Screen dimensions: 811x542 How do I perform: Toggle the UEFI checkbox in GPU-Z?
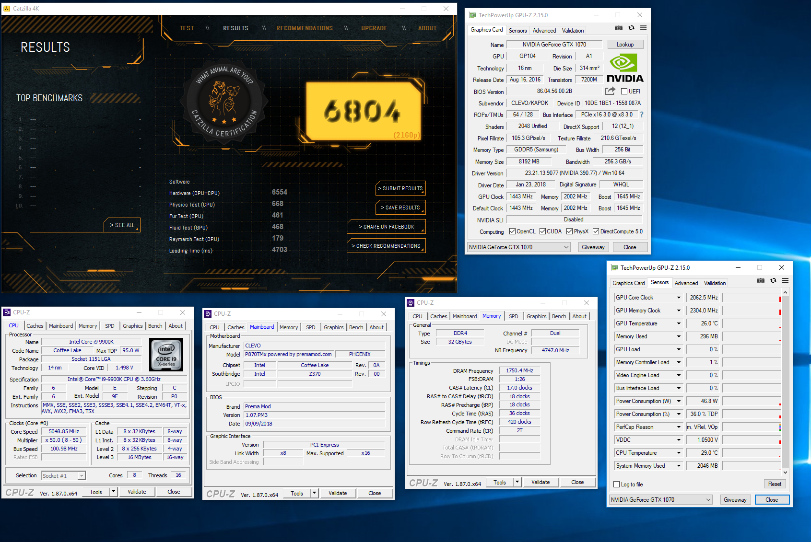tap(624, 91)
